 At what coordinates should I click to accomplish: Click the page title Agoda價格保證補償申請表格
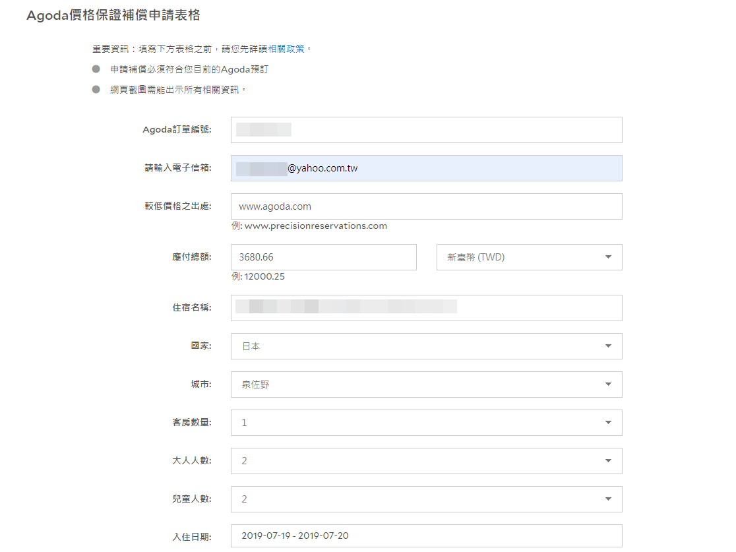(x=113, y=15)
